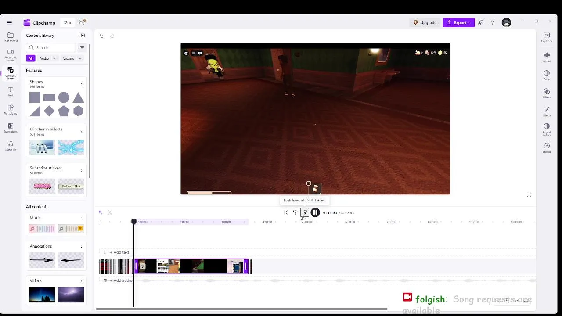Screen dimensions: 562x316
Task: Select the hexagon shape thumbnail
Action: [x=78, y=111]
